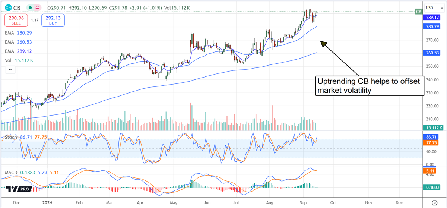Screen dimensions: 447x208
Task: Collapse the indicator legend with chevron
Action: pyautogui.click(x=10, y=69)
